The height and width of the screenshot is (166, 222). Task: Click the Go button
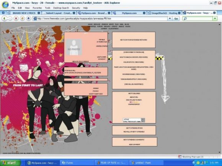pos(176,19)
